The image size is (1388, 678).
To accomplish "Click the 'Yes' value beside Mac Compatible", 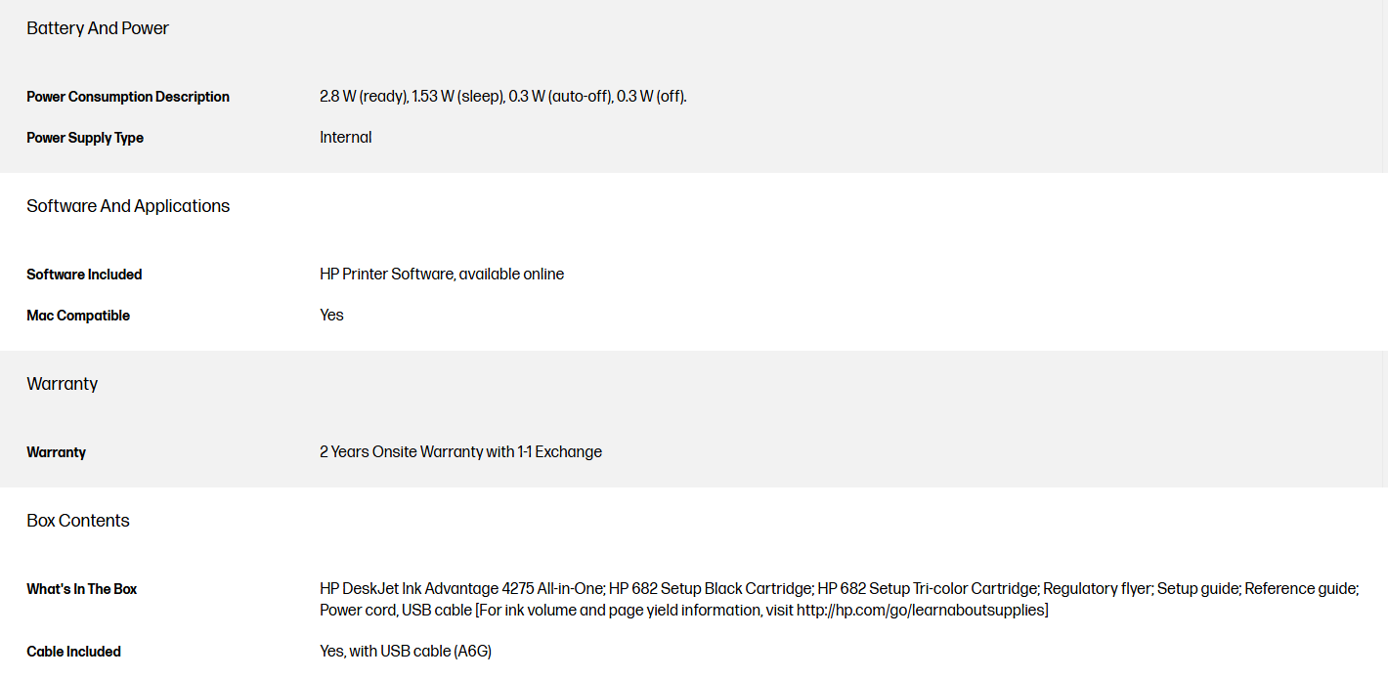I will pos(331,316).
